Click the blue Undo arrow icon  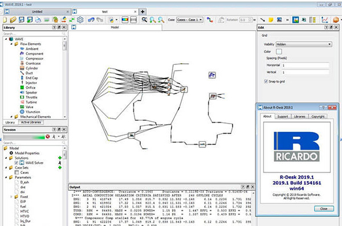pos(91,20)
